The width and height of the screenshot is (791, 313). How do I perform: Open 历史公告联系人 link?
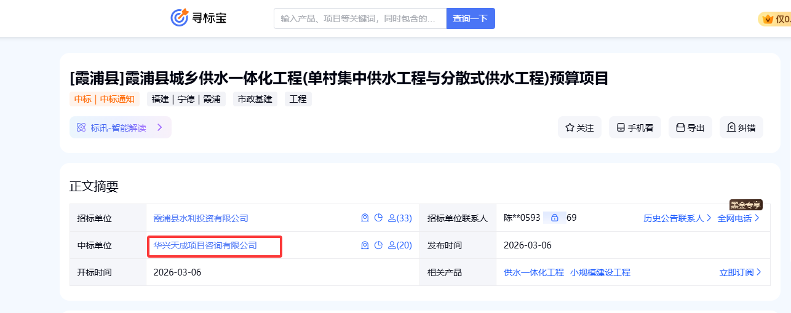click(677, 218)
